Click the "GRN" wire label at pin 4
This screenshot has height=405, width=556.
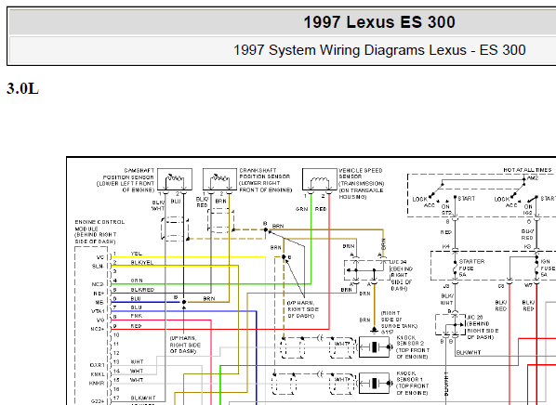point(137,281)
